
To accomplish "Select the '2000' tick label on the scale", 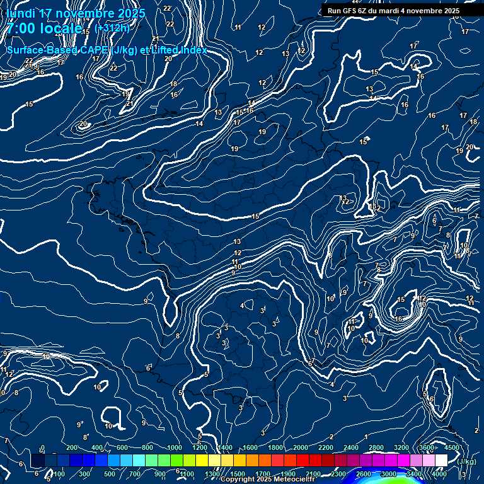I will point(301,447).
